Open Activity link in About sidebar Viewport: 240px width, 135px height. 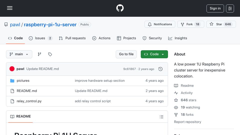(x=183, y=93)
